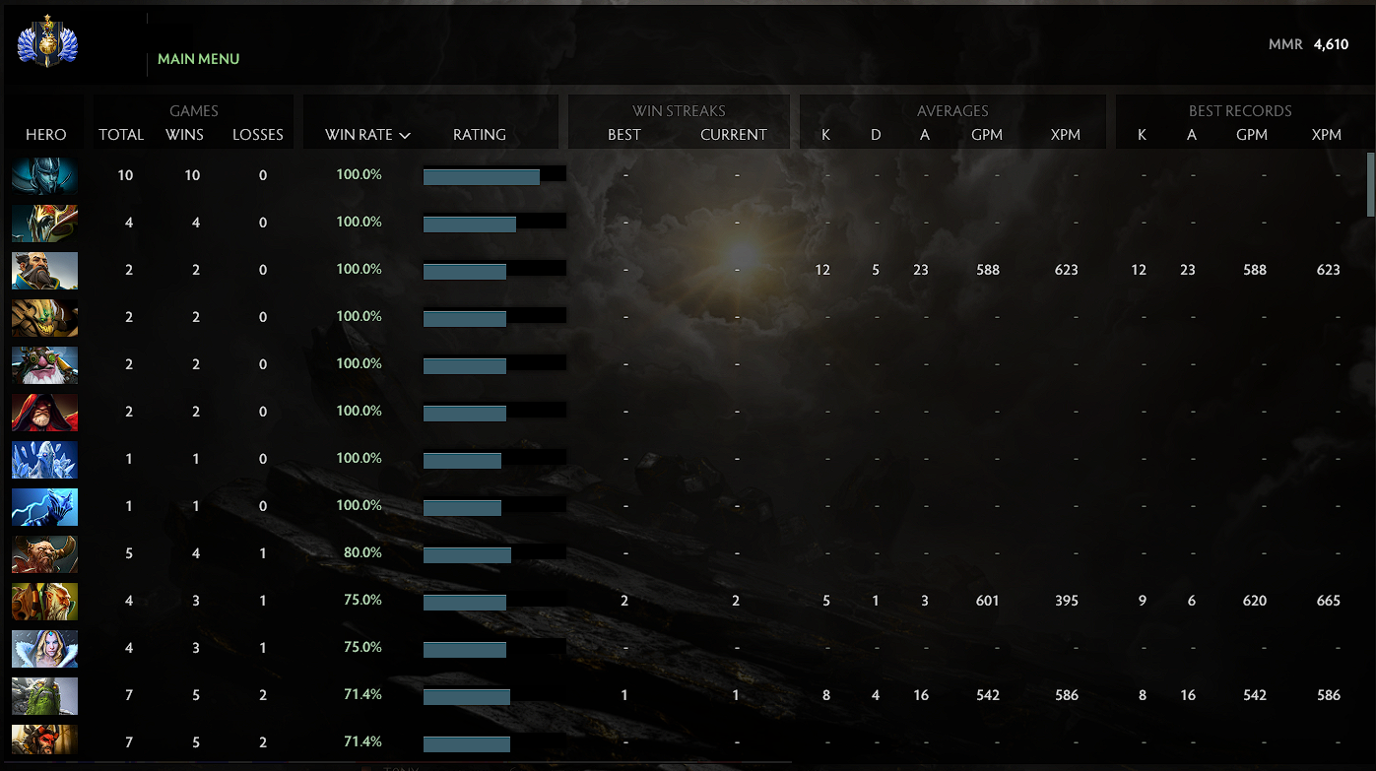Sort by K under BEST RECORDS

[x=1142, y=135]
